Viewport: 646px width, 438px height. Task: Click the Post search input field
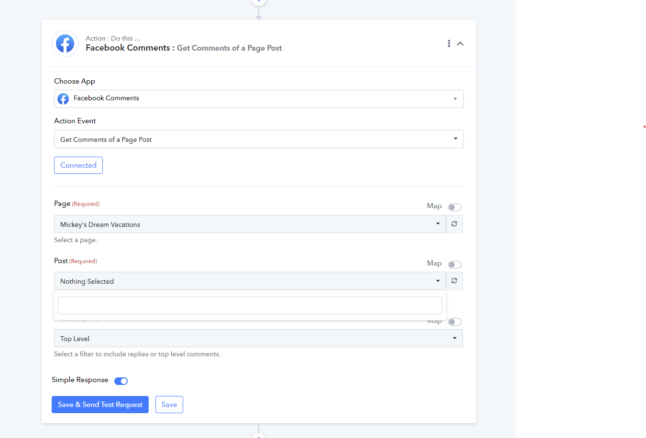(x=250, y=305)
